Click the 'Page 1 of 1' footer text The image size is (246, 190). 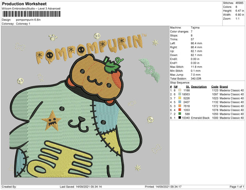237,187
